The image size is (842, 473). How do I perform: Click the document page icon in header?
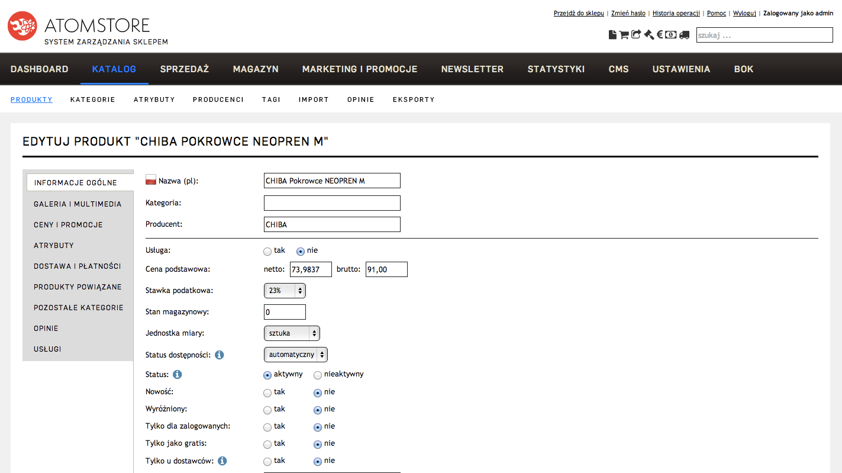click(x=612, y=35)
